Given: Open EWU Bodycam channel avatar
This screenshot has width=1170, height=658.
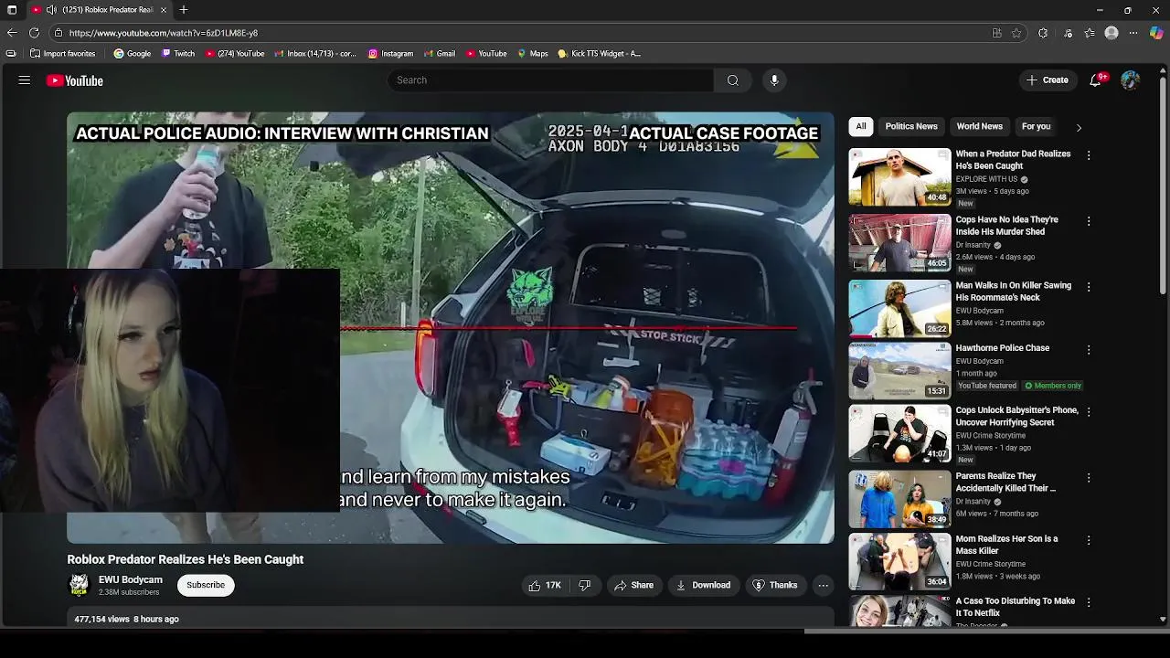Looking at the screenshot, I should (x=80, y=585).
